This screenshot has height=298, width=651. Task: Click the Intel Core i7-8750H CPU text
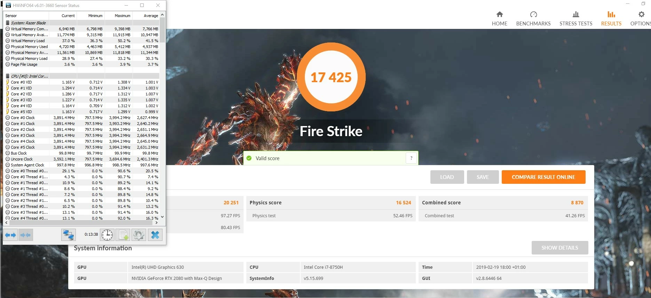(x=323, y=267)
